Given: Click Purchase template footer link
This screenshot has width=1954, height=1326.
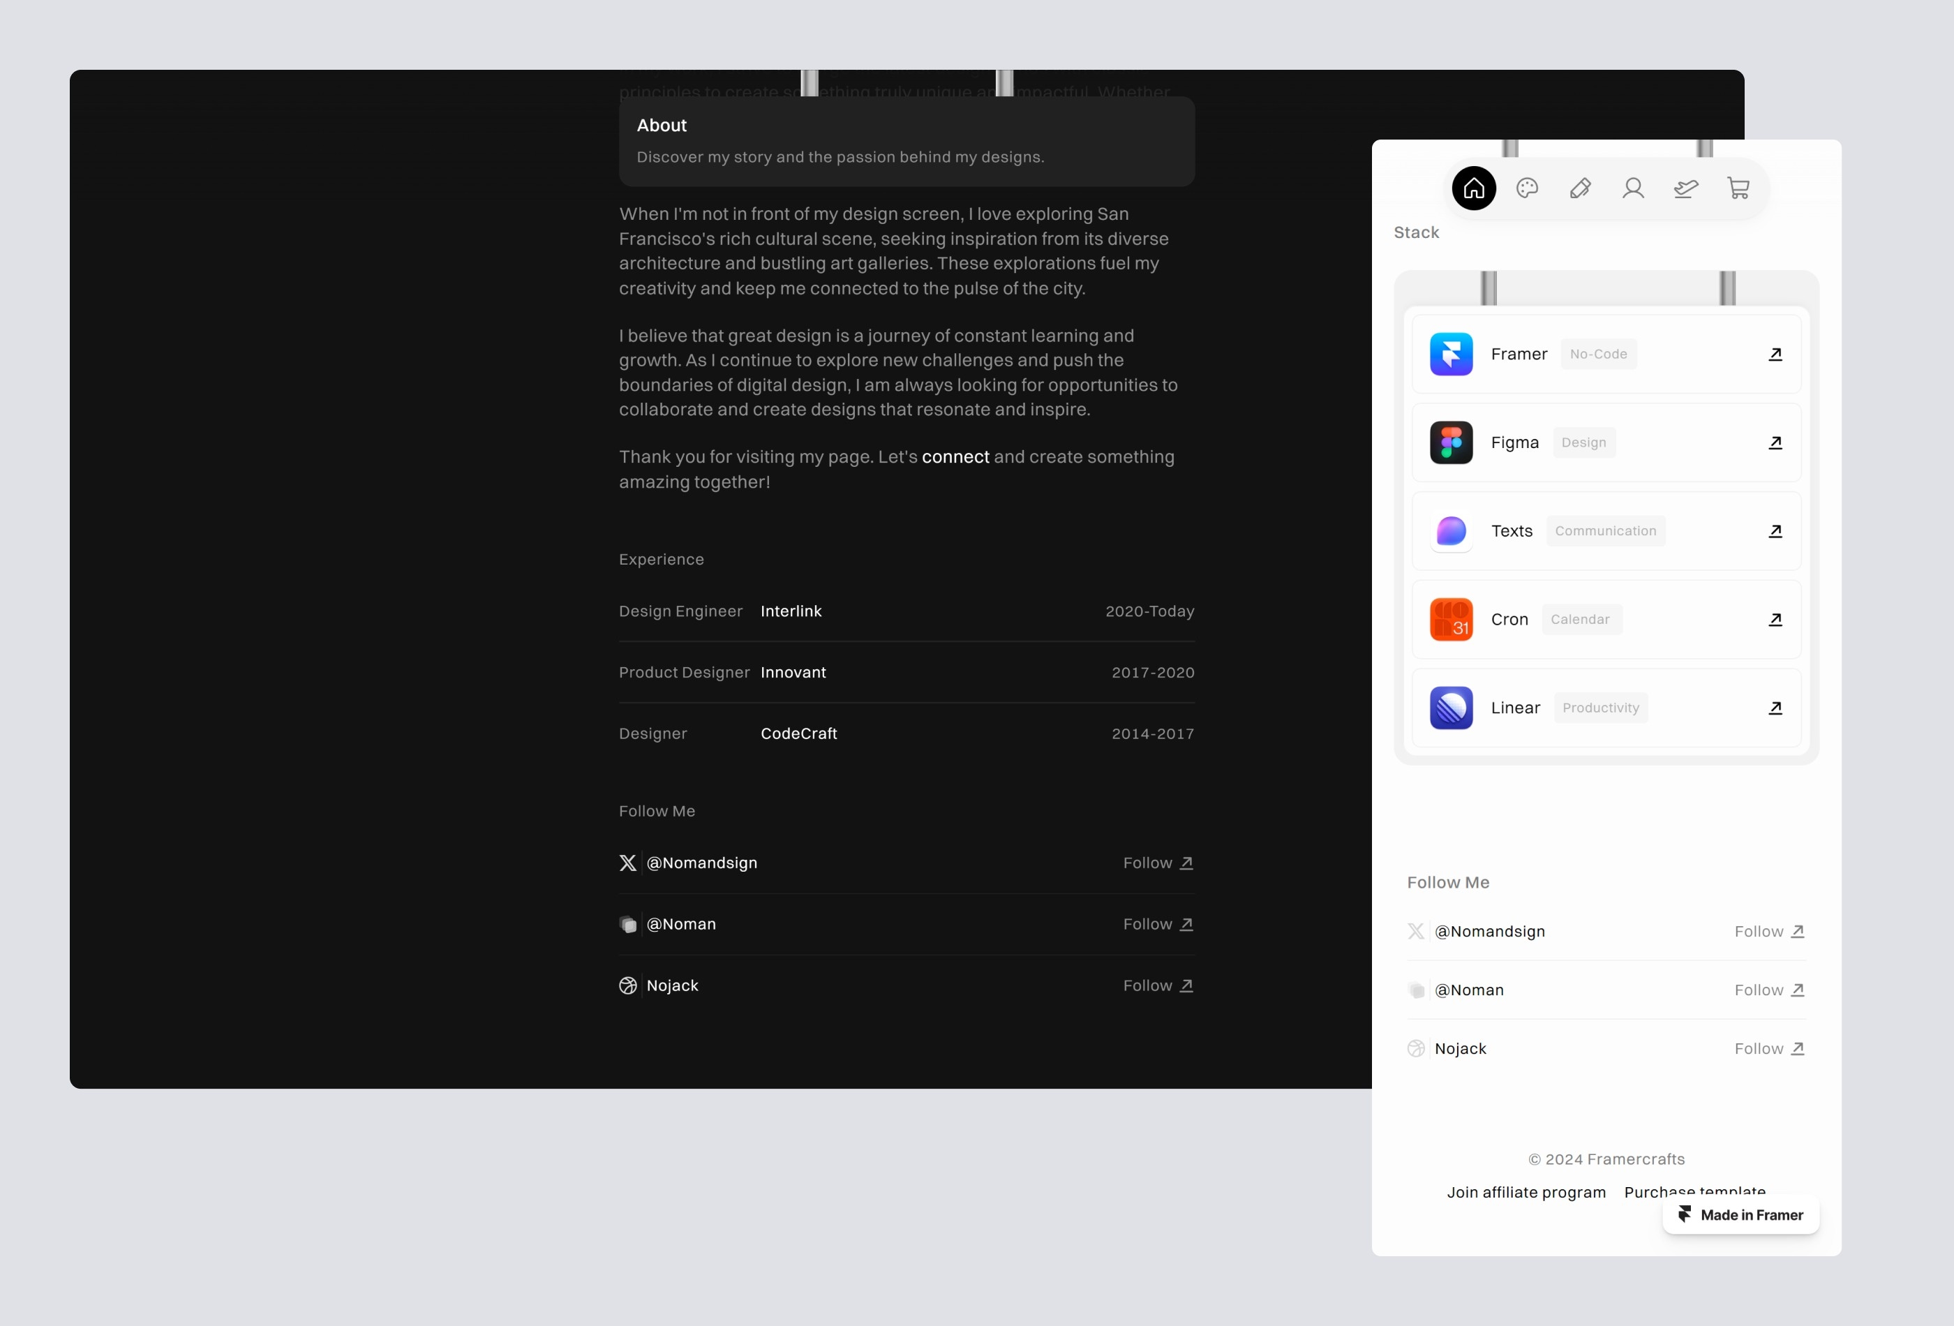Looking at the screenshot, I should tap(1695, 1191).
